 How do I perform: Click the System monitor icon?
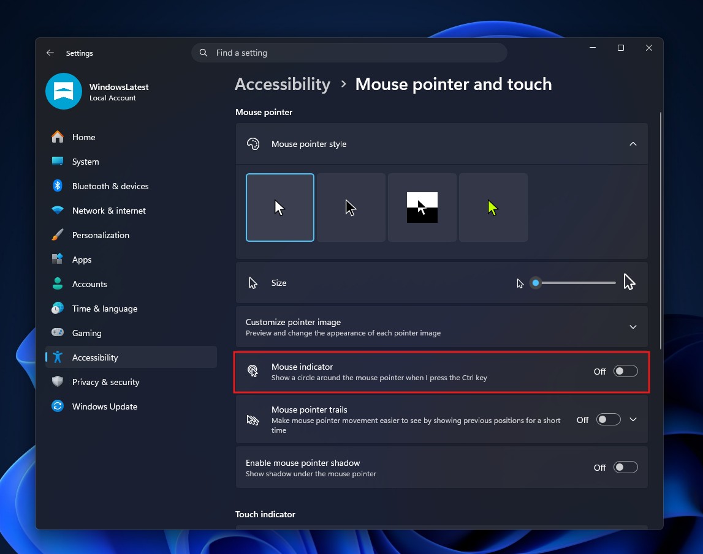point(58,161)
